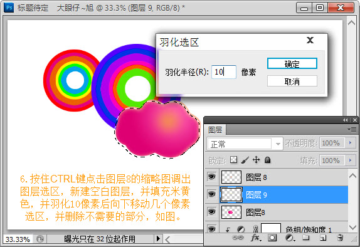This screenshot has height=247, width=360.
Task: Click 图层 9 layer thumbnail
Action: 231,195
